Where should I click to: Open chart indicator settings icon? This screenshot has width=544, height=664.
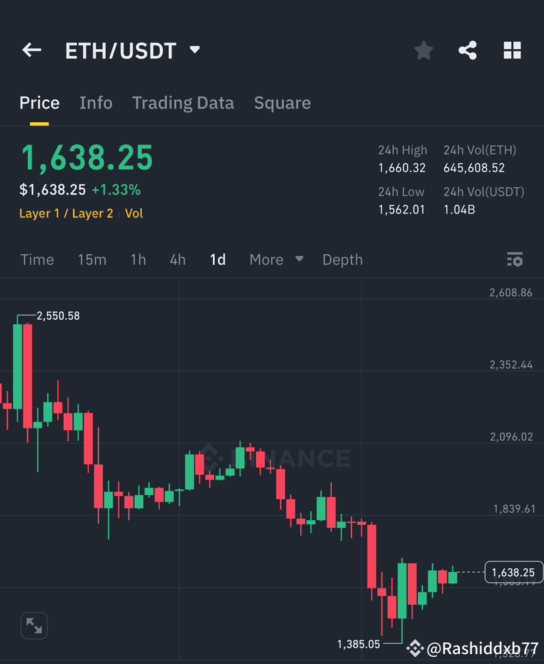coord(514,259)
